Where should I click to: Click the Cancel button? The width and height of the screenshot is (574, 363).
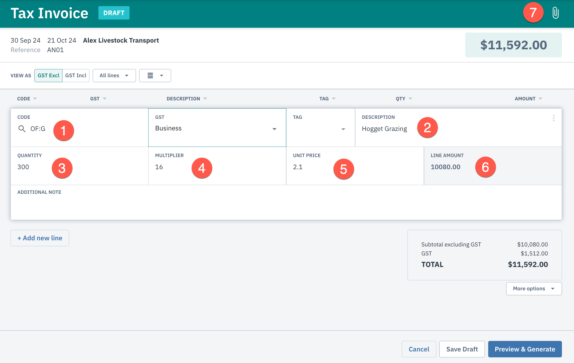click(419, 349)
